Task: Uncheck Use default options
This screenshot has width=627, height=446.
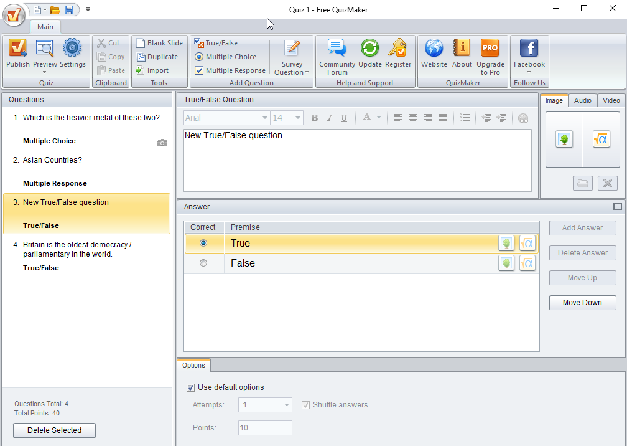Action: pos(191,387)
